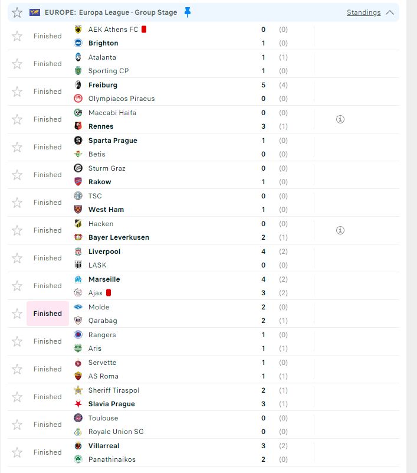Viewport: 417px width, 473px height.
Task: Click the West Ham club crest
Action: click(x=78, y=210)
